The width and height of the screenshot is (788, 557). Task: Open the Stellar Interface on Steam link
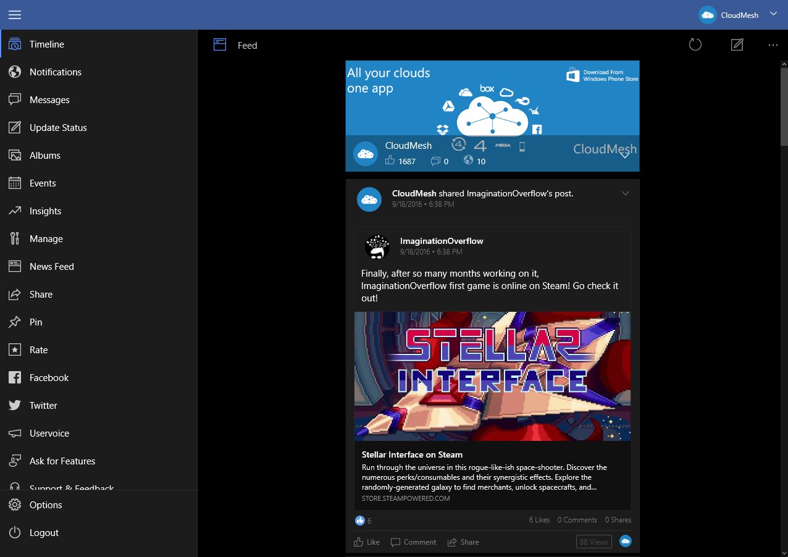pyautogui.click(x=412, y=454)
